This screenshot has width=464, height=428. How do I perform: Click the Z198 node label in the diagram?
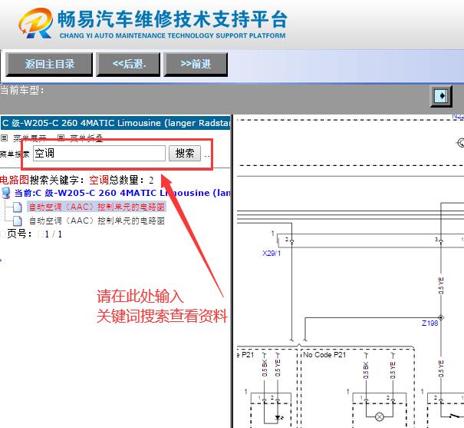coord(429,323)
